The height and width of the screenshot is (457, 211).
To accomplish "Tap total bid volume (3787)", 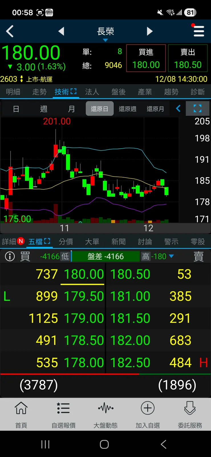I will pos(39,385).
